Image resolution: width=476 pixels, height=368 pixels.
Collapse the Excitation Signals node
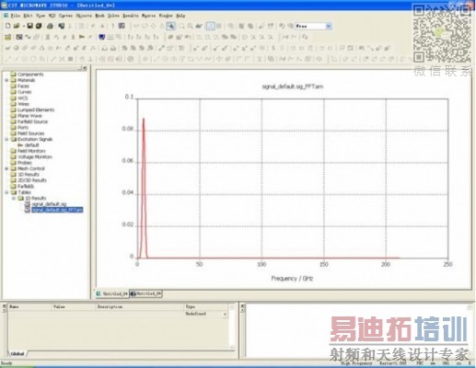[x=6, y=139]
